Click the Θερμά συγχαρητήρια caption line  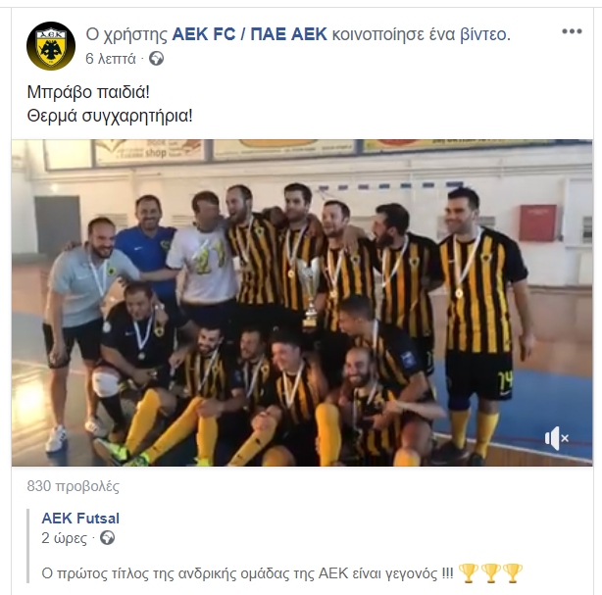click(x=110, y=116)
